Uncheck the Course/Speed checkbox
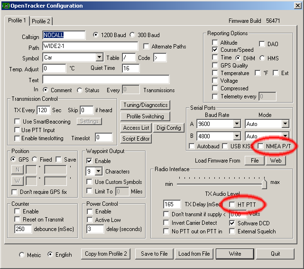Image resolution: width=304 pixels, height=269 pixels. click(215, 50)
